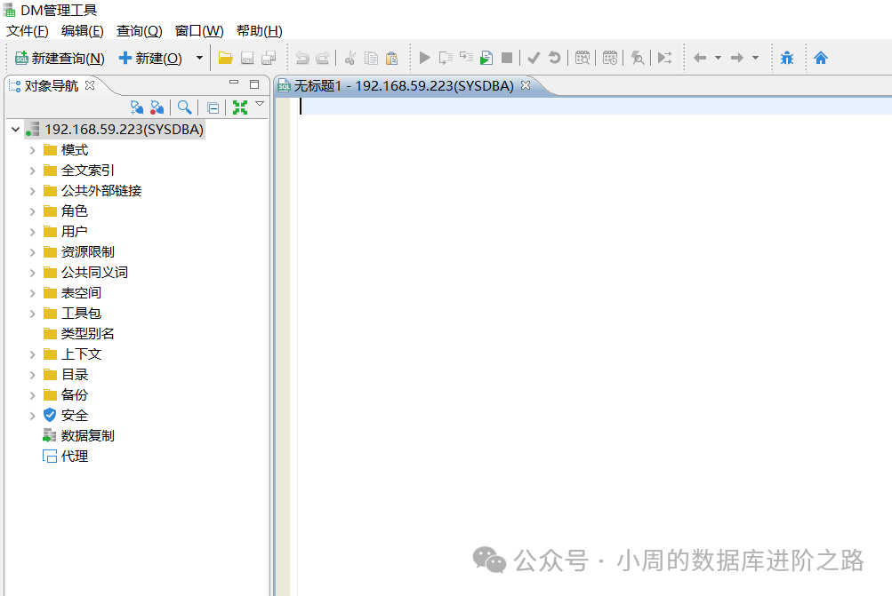Click the execute script file icon
This screenshot has width=892, height=596.
486,58
